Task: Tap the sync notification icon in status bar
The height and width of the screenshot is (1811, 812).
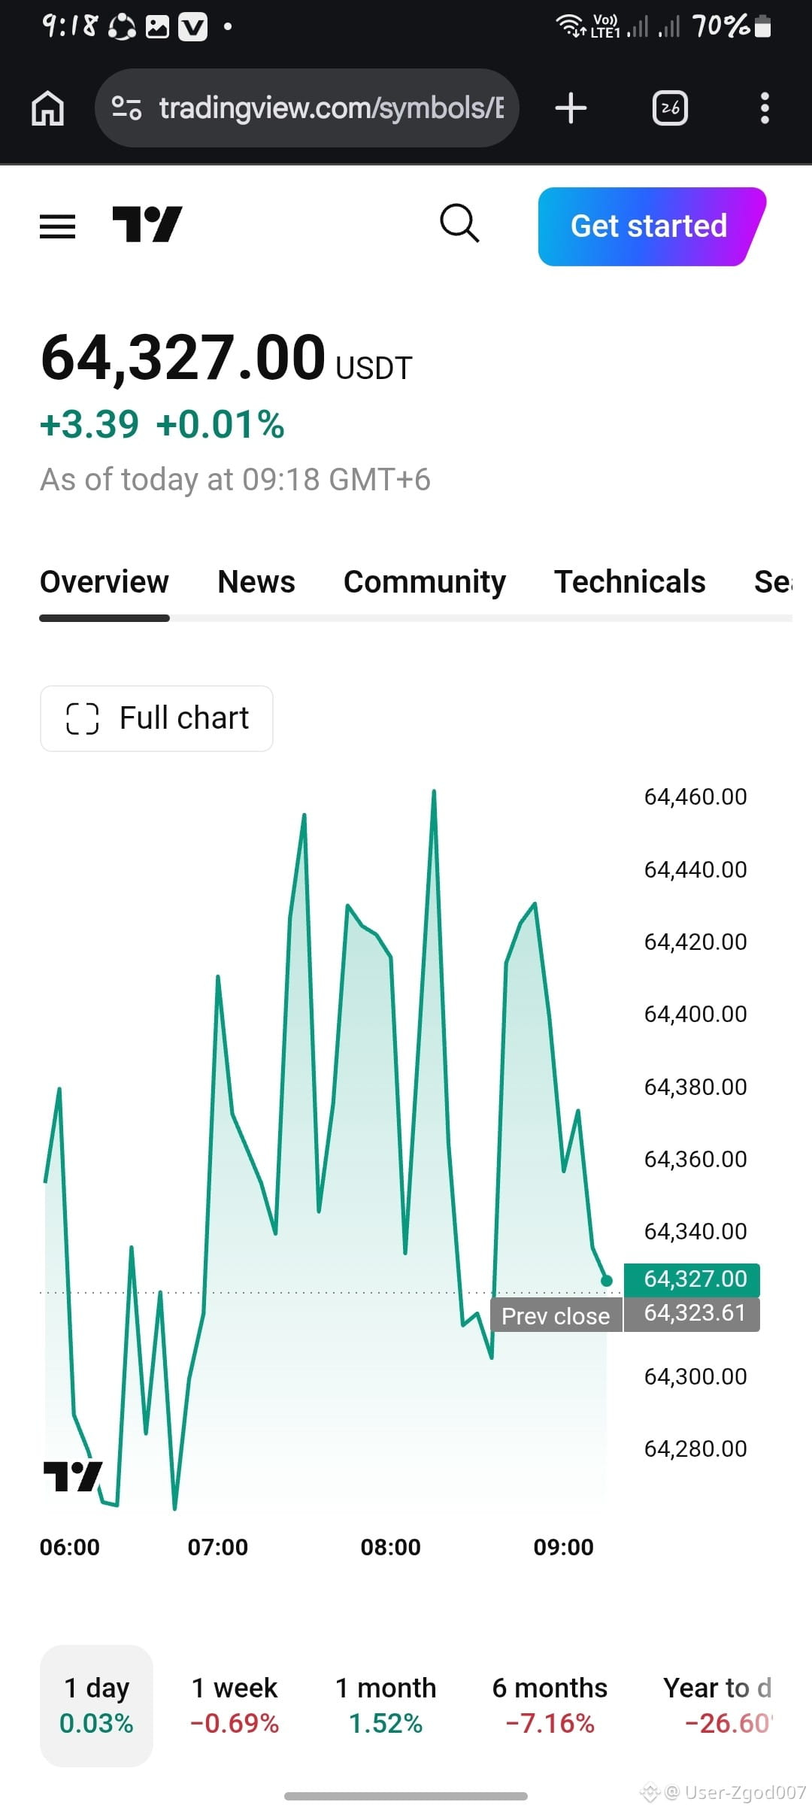Action: point(122,28)
